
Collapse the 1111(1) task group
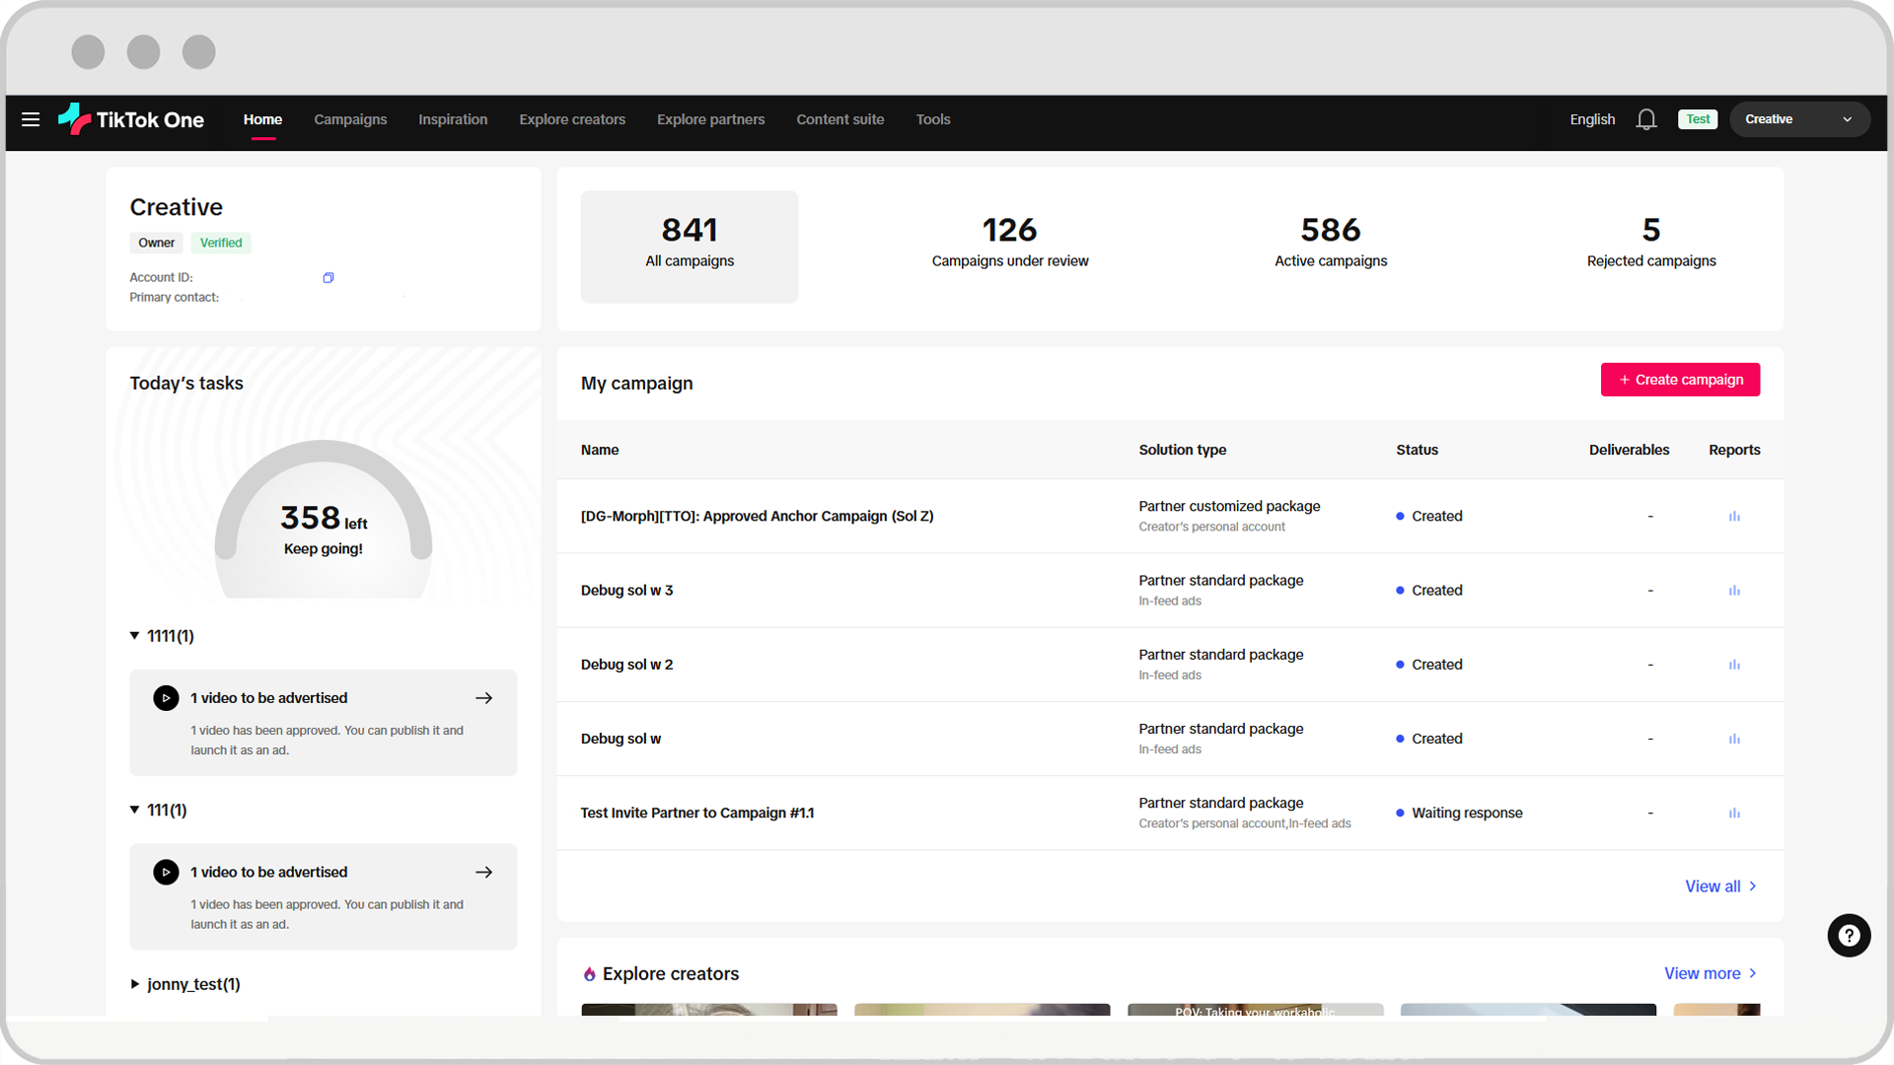point(135,636)
